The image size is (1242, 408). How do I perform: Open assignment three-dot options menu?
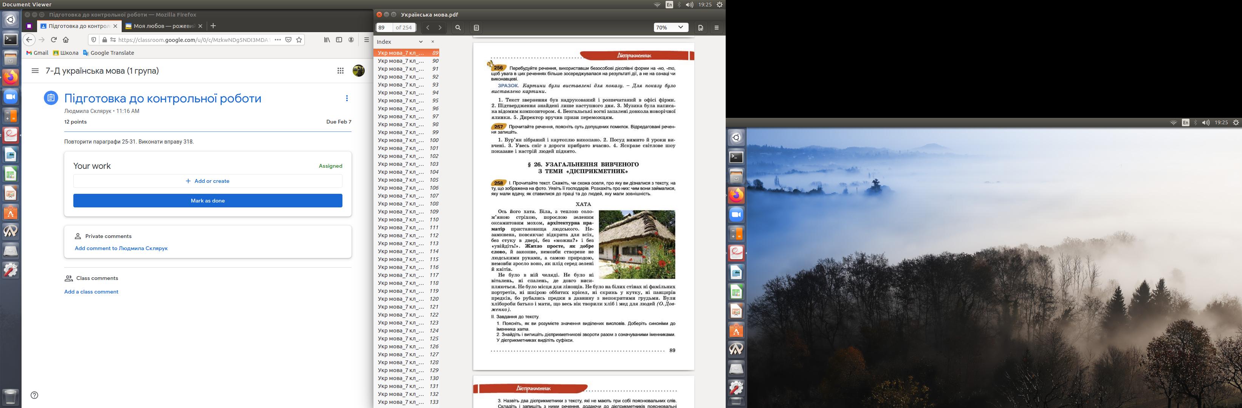347,98
